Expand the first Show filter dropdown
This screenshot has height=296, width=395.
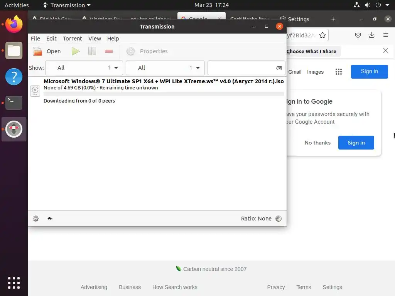(84, 68)
